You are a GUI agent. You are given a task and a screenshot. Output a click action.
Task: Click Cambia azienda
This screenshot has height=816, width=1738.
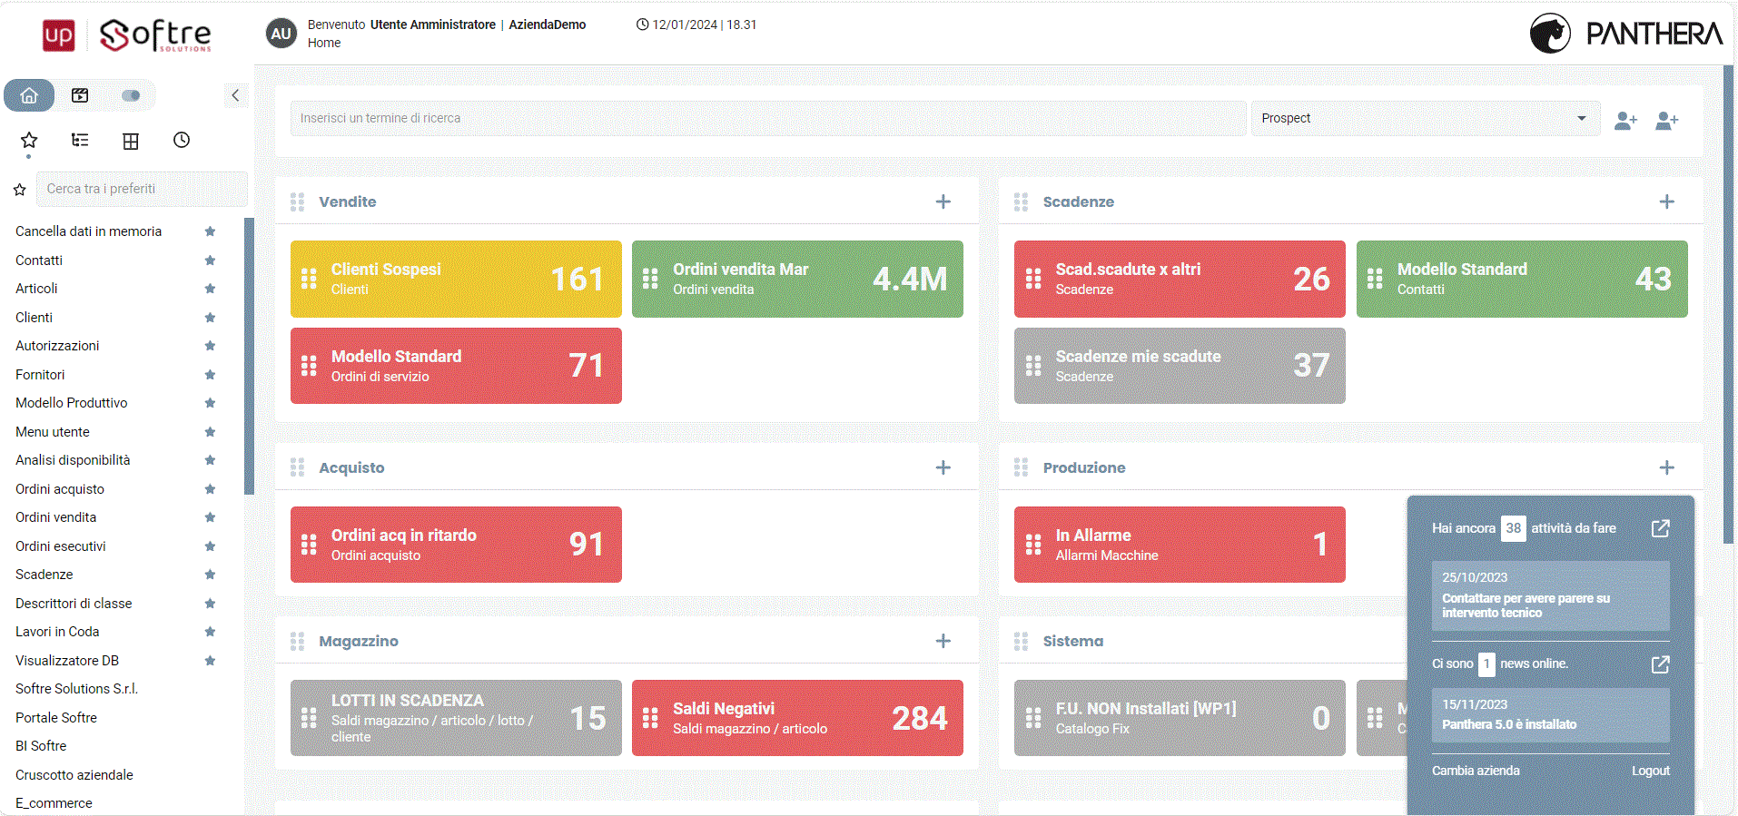pos(1476,771)
